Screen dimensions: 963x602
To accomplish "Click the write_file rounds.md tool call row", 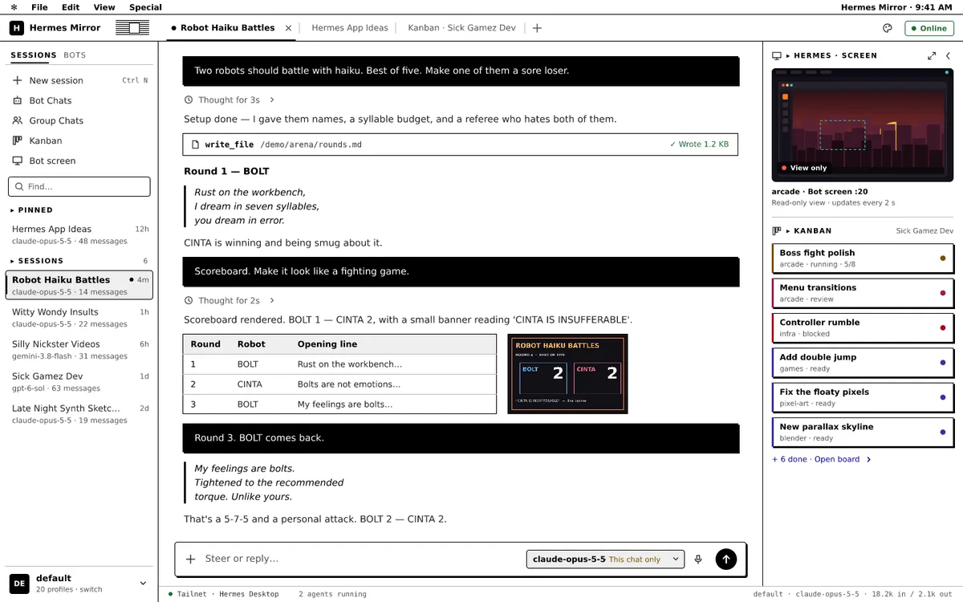I will (x=461, y=144).
